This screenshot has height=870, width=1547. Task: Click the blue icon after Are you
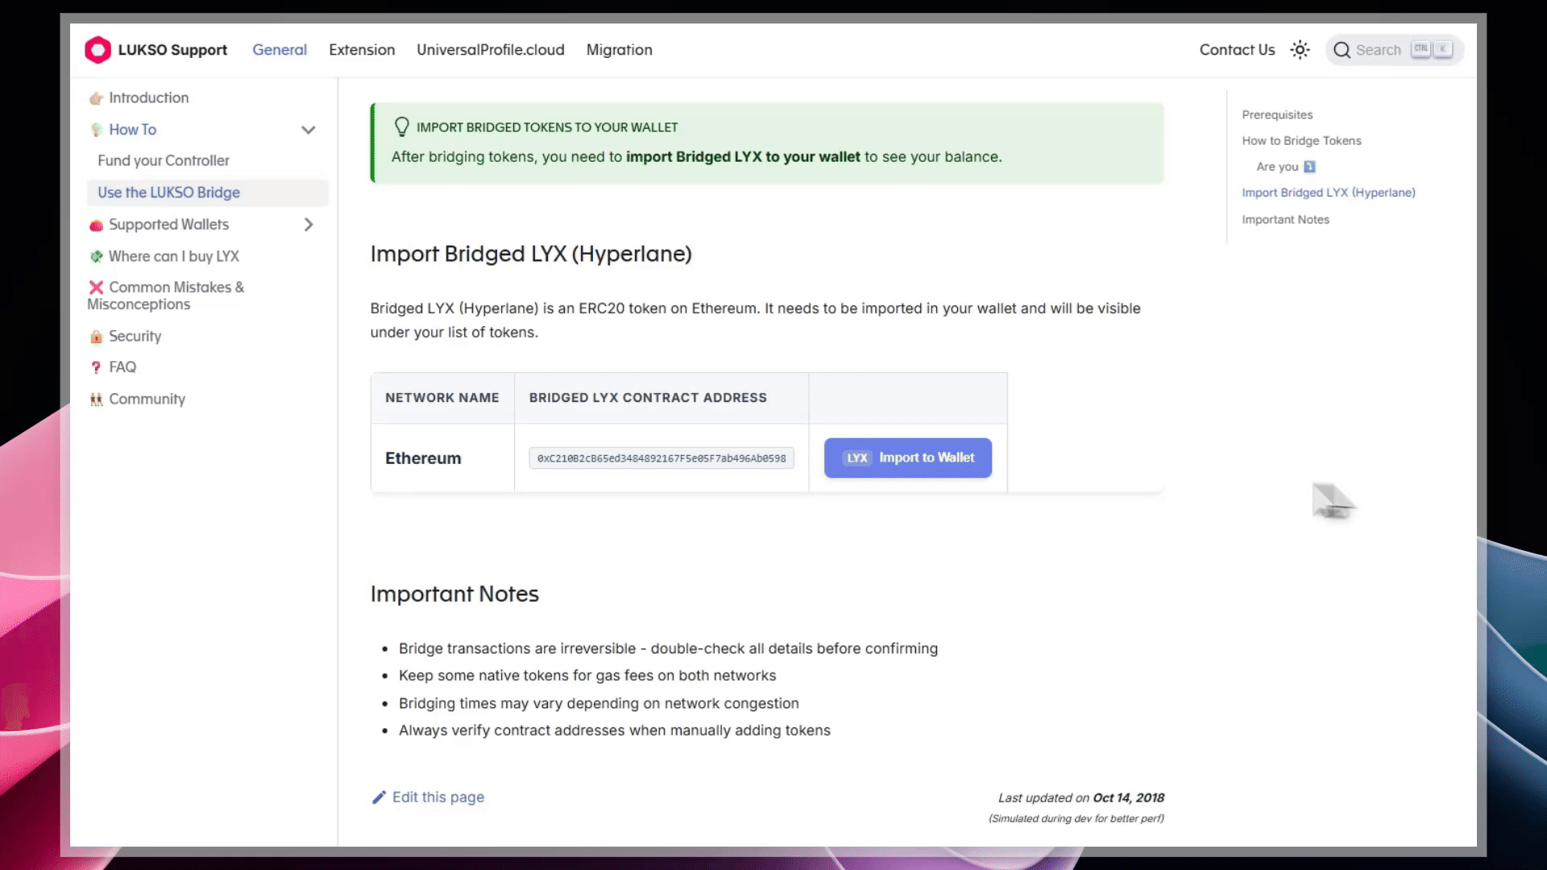pos(1309,167)
